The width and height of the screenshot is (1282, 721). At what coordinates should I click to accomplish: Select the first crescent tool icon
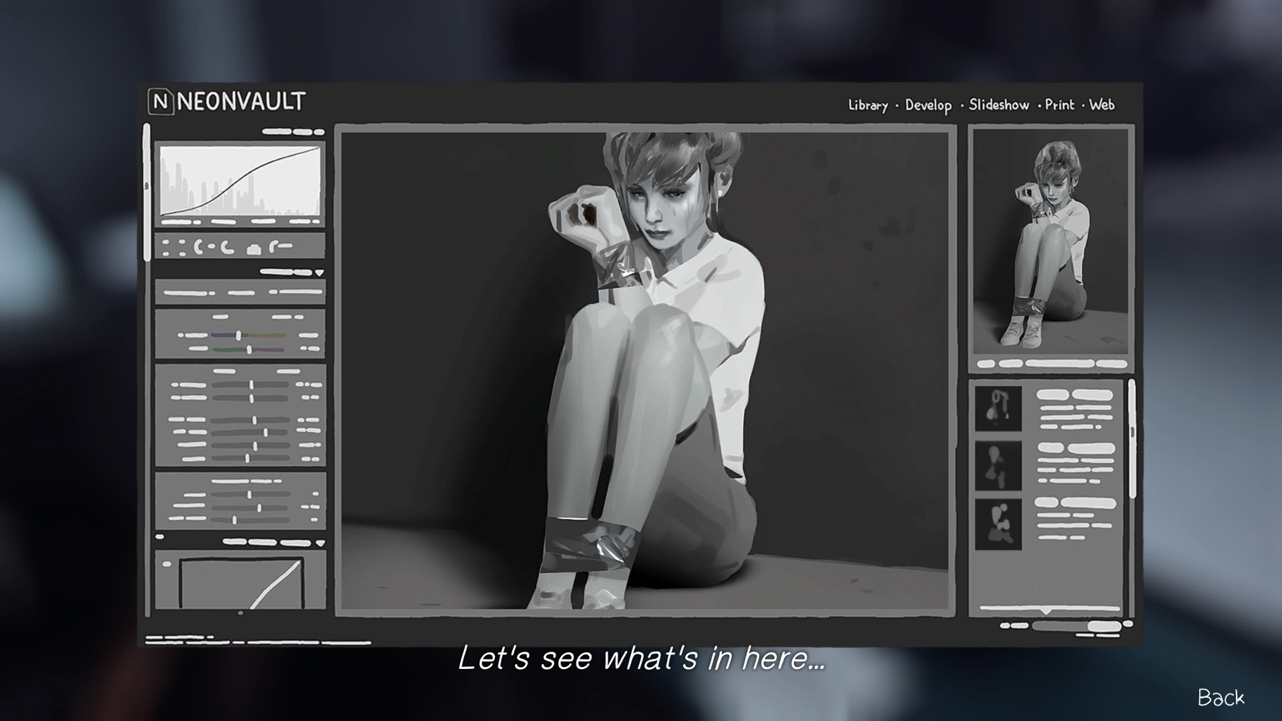tap(199, 248)
